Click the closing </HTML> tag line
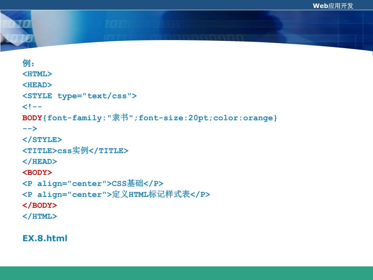Viewport: 373px width, 280px height. pos(40,217)
